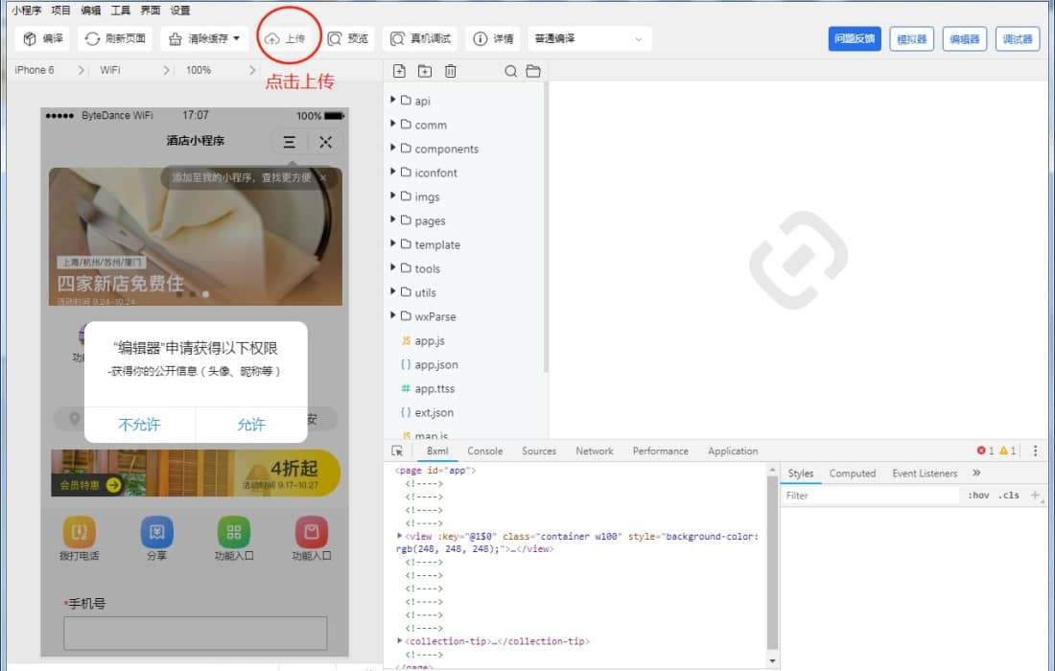Click the 真机调试 real device debug button
Image resolution: width=1055 pixels, height=671 pixels.
[420, 38]
